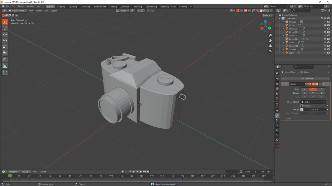The width and height of the screenshot is (332, 186).
Task: Expand the Data section in Mirror modifier
Action: (x=289, y=119)
